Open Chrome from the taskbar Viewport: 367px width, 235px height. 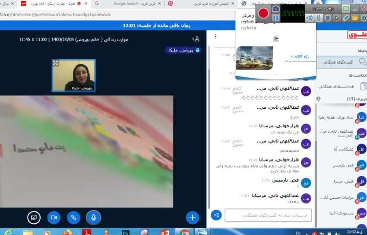click(184, 233)
